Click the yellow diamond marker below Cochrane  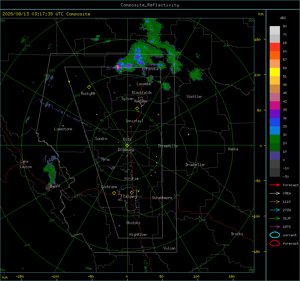pos(114,193)
